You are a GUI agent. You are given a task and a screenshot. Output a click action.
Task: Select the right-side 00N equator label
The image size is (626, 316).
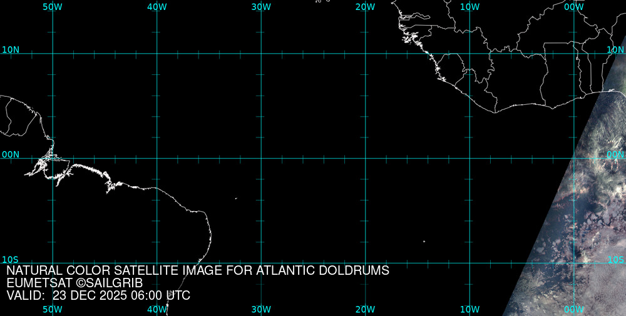coord(615,154)
